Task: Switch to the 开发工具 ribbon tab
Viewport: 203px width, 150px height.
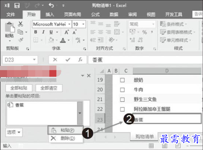Action: click(174, 14)
